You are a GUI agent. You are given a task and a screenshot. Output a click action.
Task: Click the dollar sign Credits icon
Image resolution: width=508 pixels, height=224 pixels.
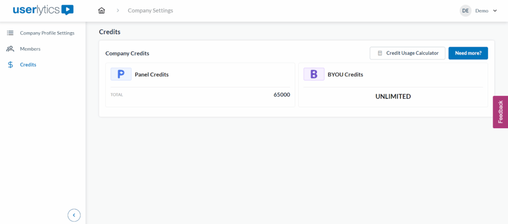[10, 65]
